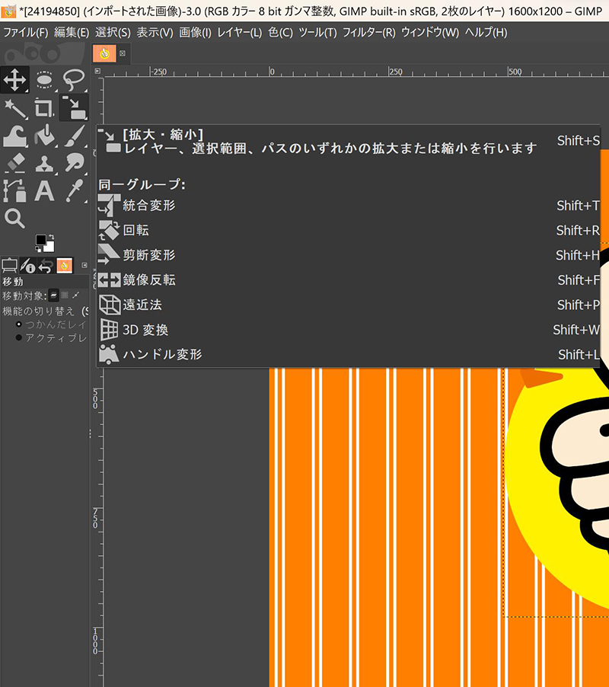Screen dimensions: 609x687
Task: Select the Eraser tool
Action: (x=14, y=163)
